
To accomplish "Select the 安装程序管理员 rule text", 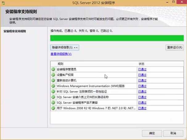I will [67, 69].
